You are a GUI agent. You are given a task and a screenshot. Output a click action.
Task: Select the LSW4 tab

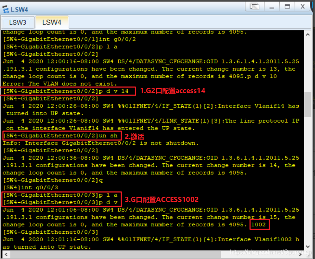pyautogui.click(x=52, y=22)
